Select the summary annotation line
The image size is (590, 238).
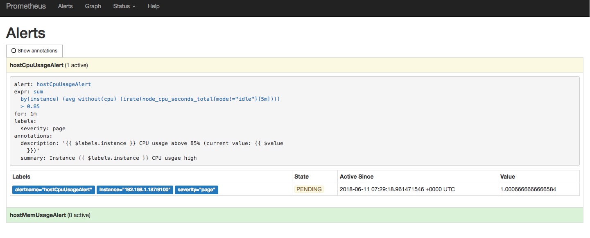pyautogui.click(x=109, y=158)
